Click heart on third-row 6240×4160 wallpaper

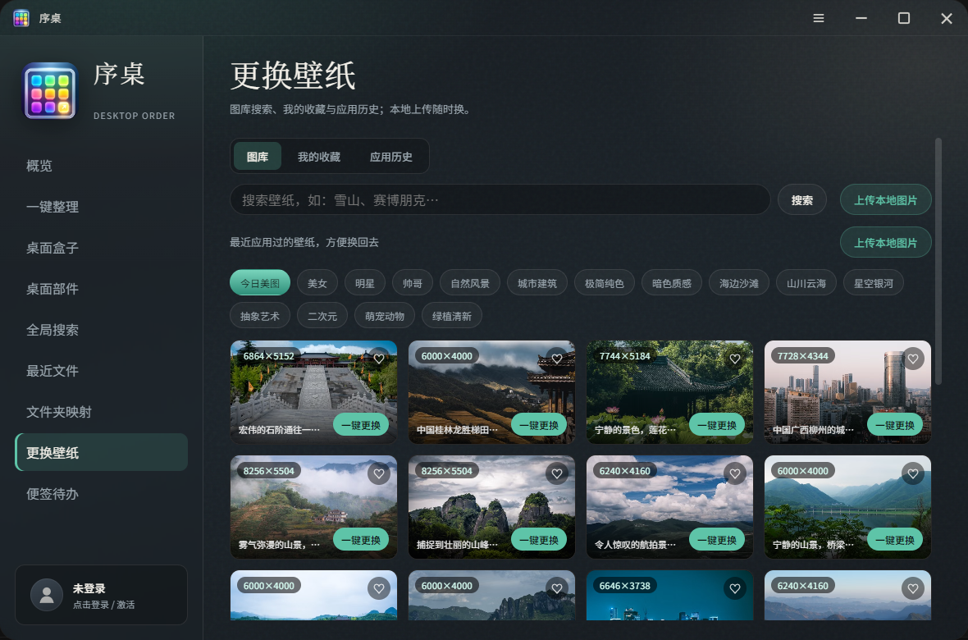[x=913, y=589]
